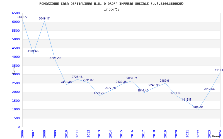Select x-axis year 2016

[132, 134]
